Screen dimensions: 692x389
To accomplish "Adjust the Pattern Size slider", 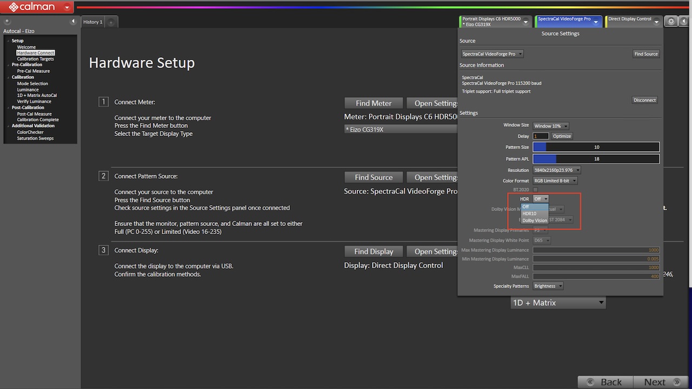I will coord(596,147).
